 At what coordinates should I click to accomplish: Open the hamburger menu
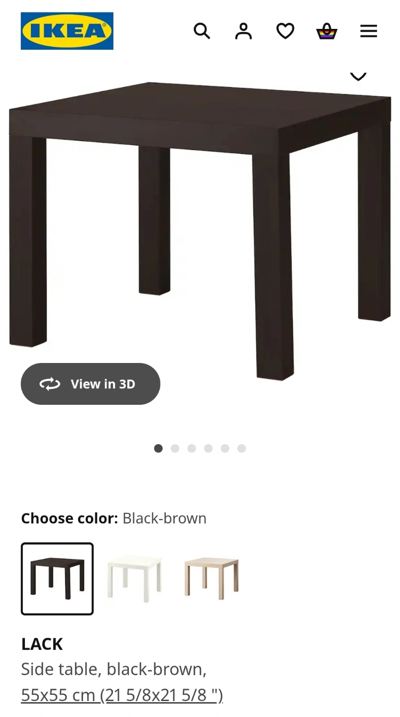click(369, 31)
